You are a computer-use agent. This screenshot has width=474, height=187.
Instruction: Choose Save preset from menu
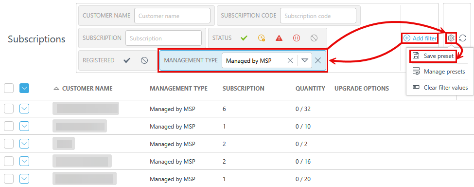click(434, 56)
